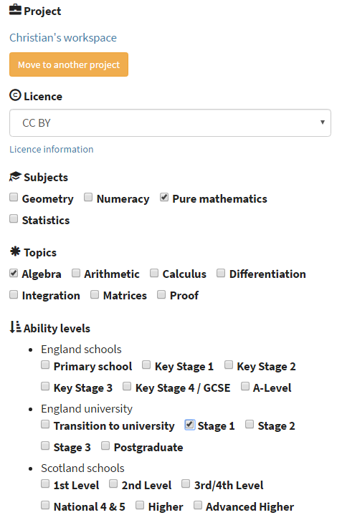Enable the Calculus topic checkbox
This screenshot has height=520, width=337.
[154, 273]
